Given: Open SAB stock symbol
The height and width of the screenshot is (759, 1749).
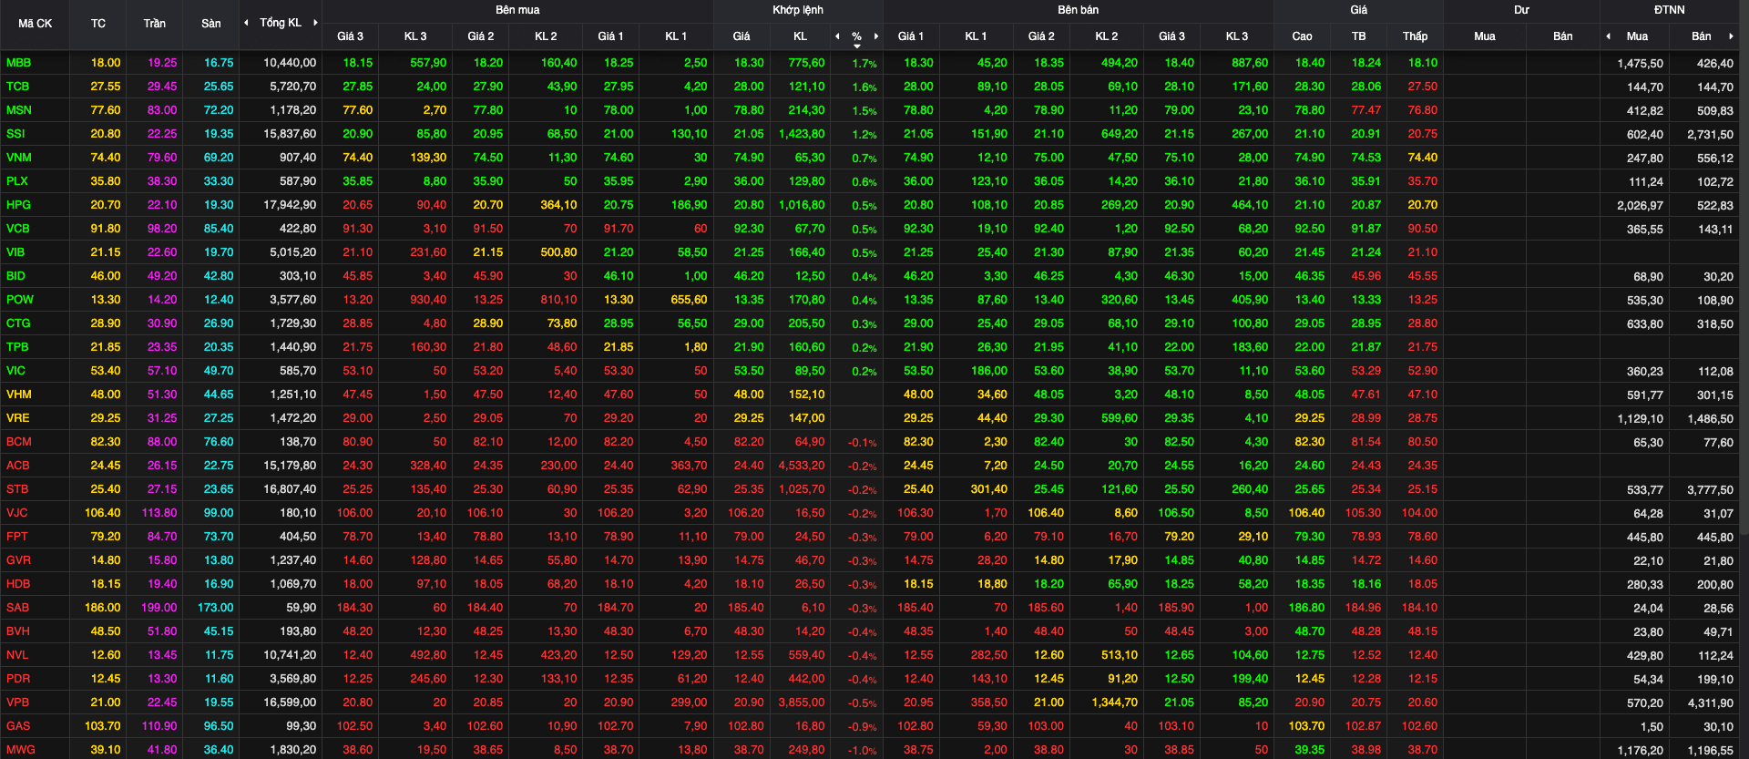Looking at the screenshot, I should tap(17, 608).
